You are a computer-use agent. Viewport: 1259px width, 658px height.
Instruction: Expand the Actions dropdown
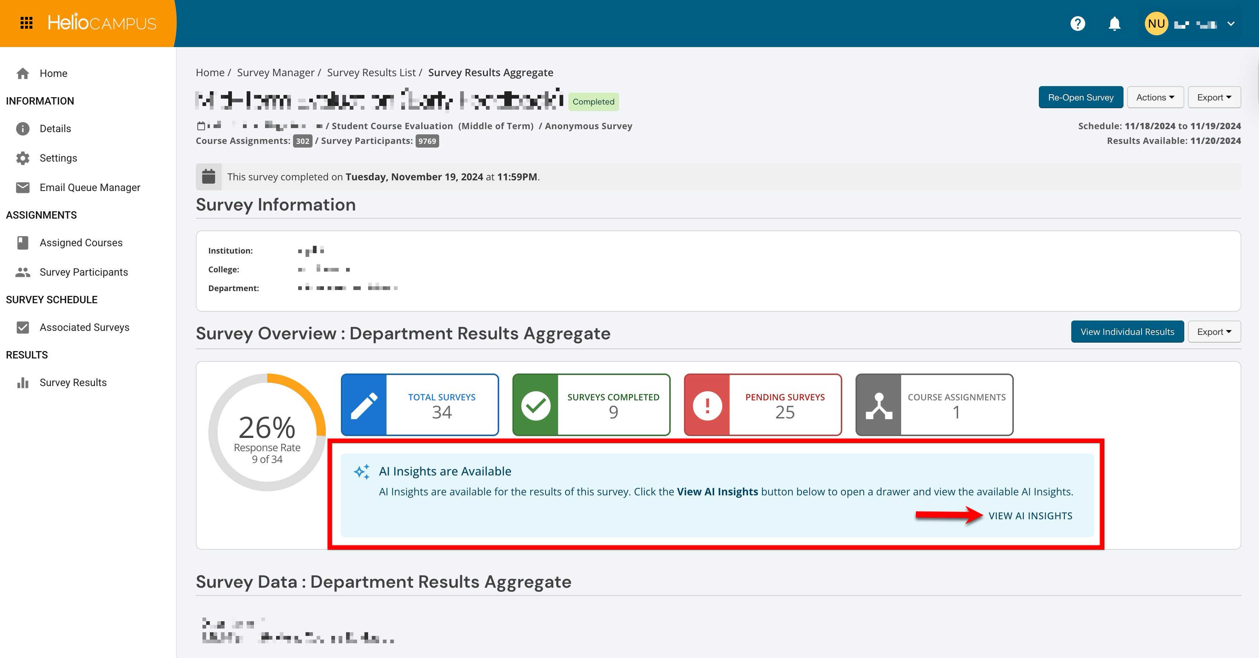[x=1155, y=97]
